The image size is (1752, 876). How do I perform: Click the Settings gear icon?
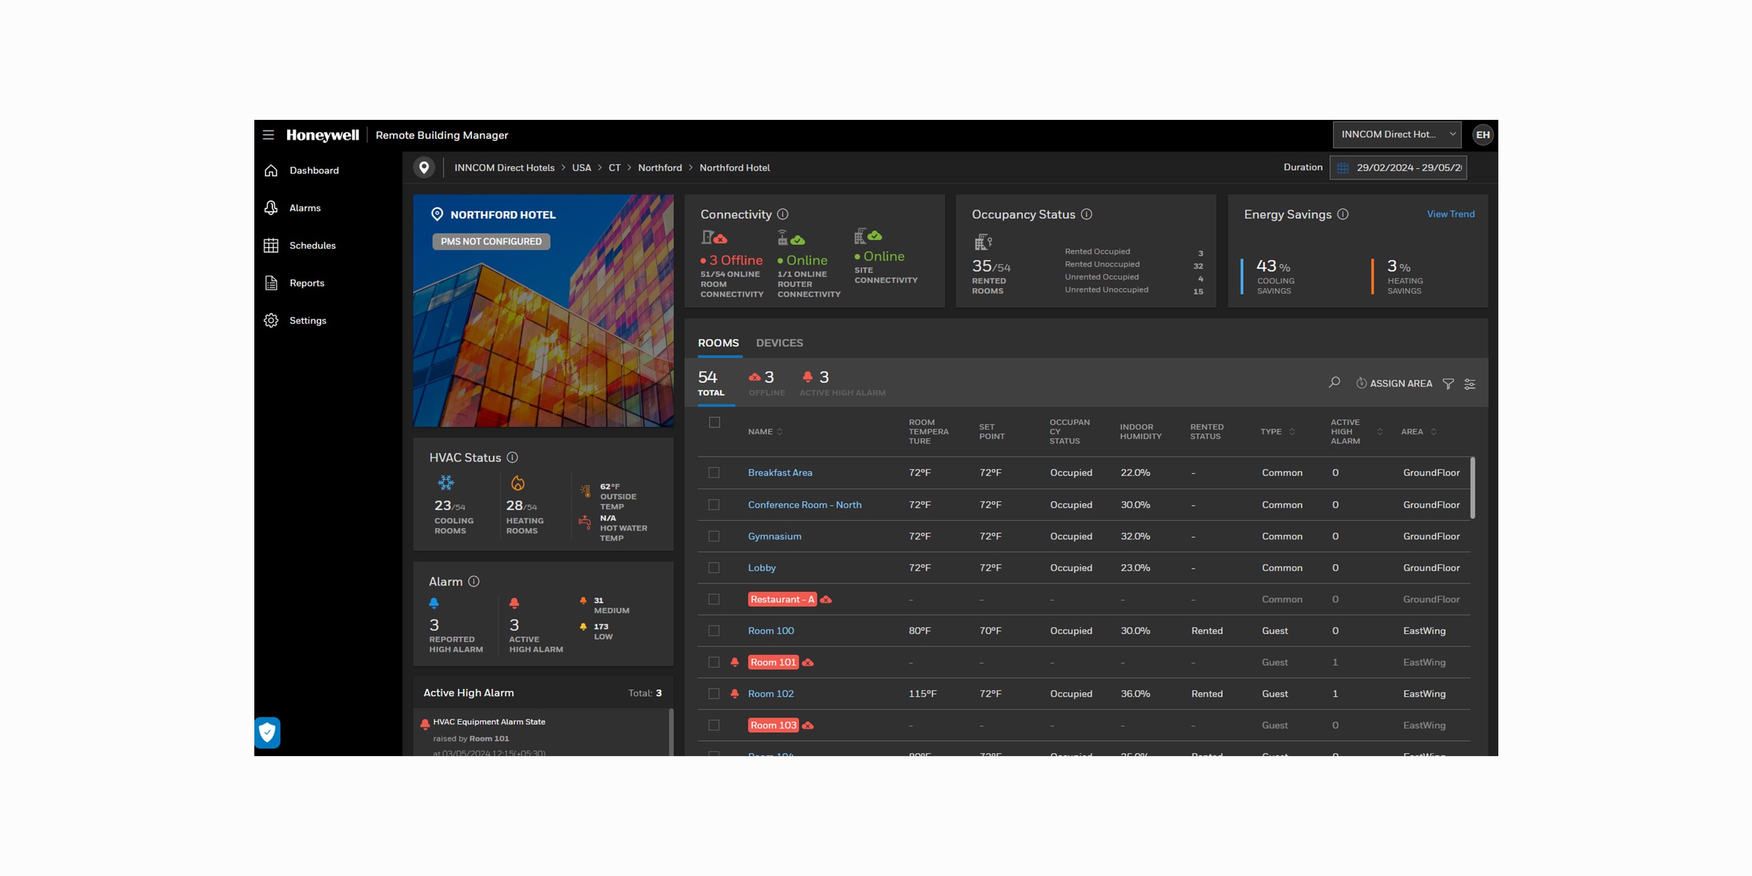[271, 321]
